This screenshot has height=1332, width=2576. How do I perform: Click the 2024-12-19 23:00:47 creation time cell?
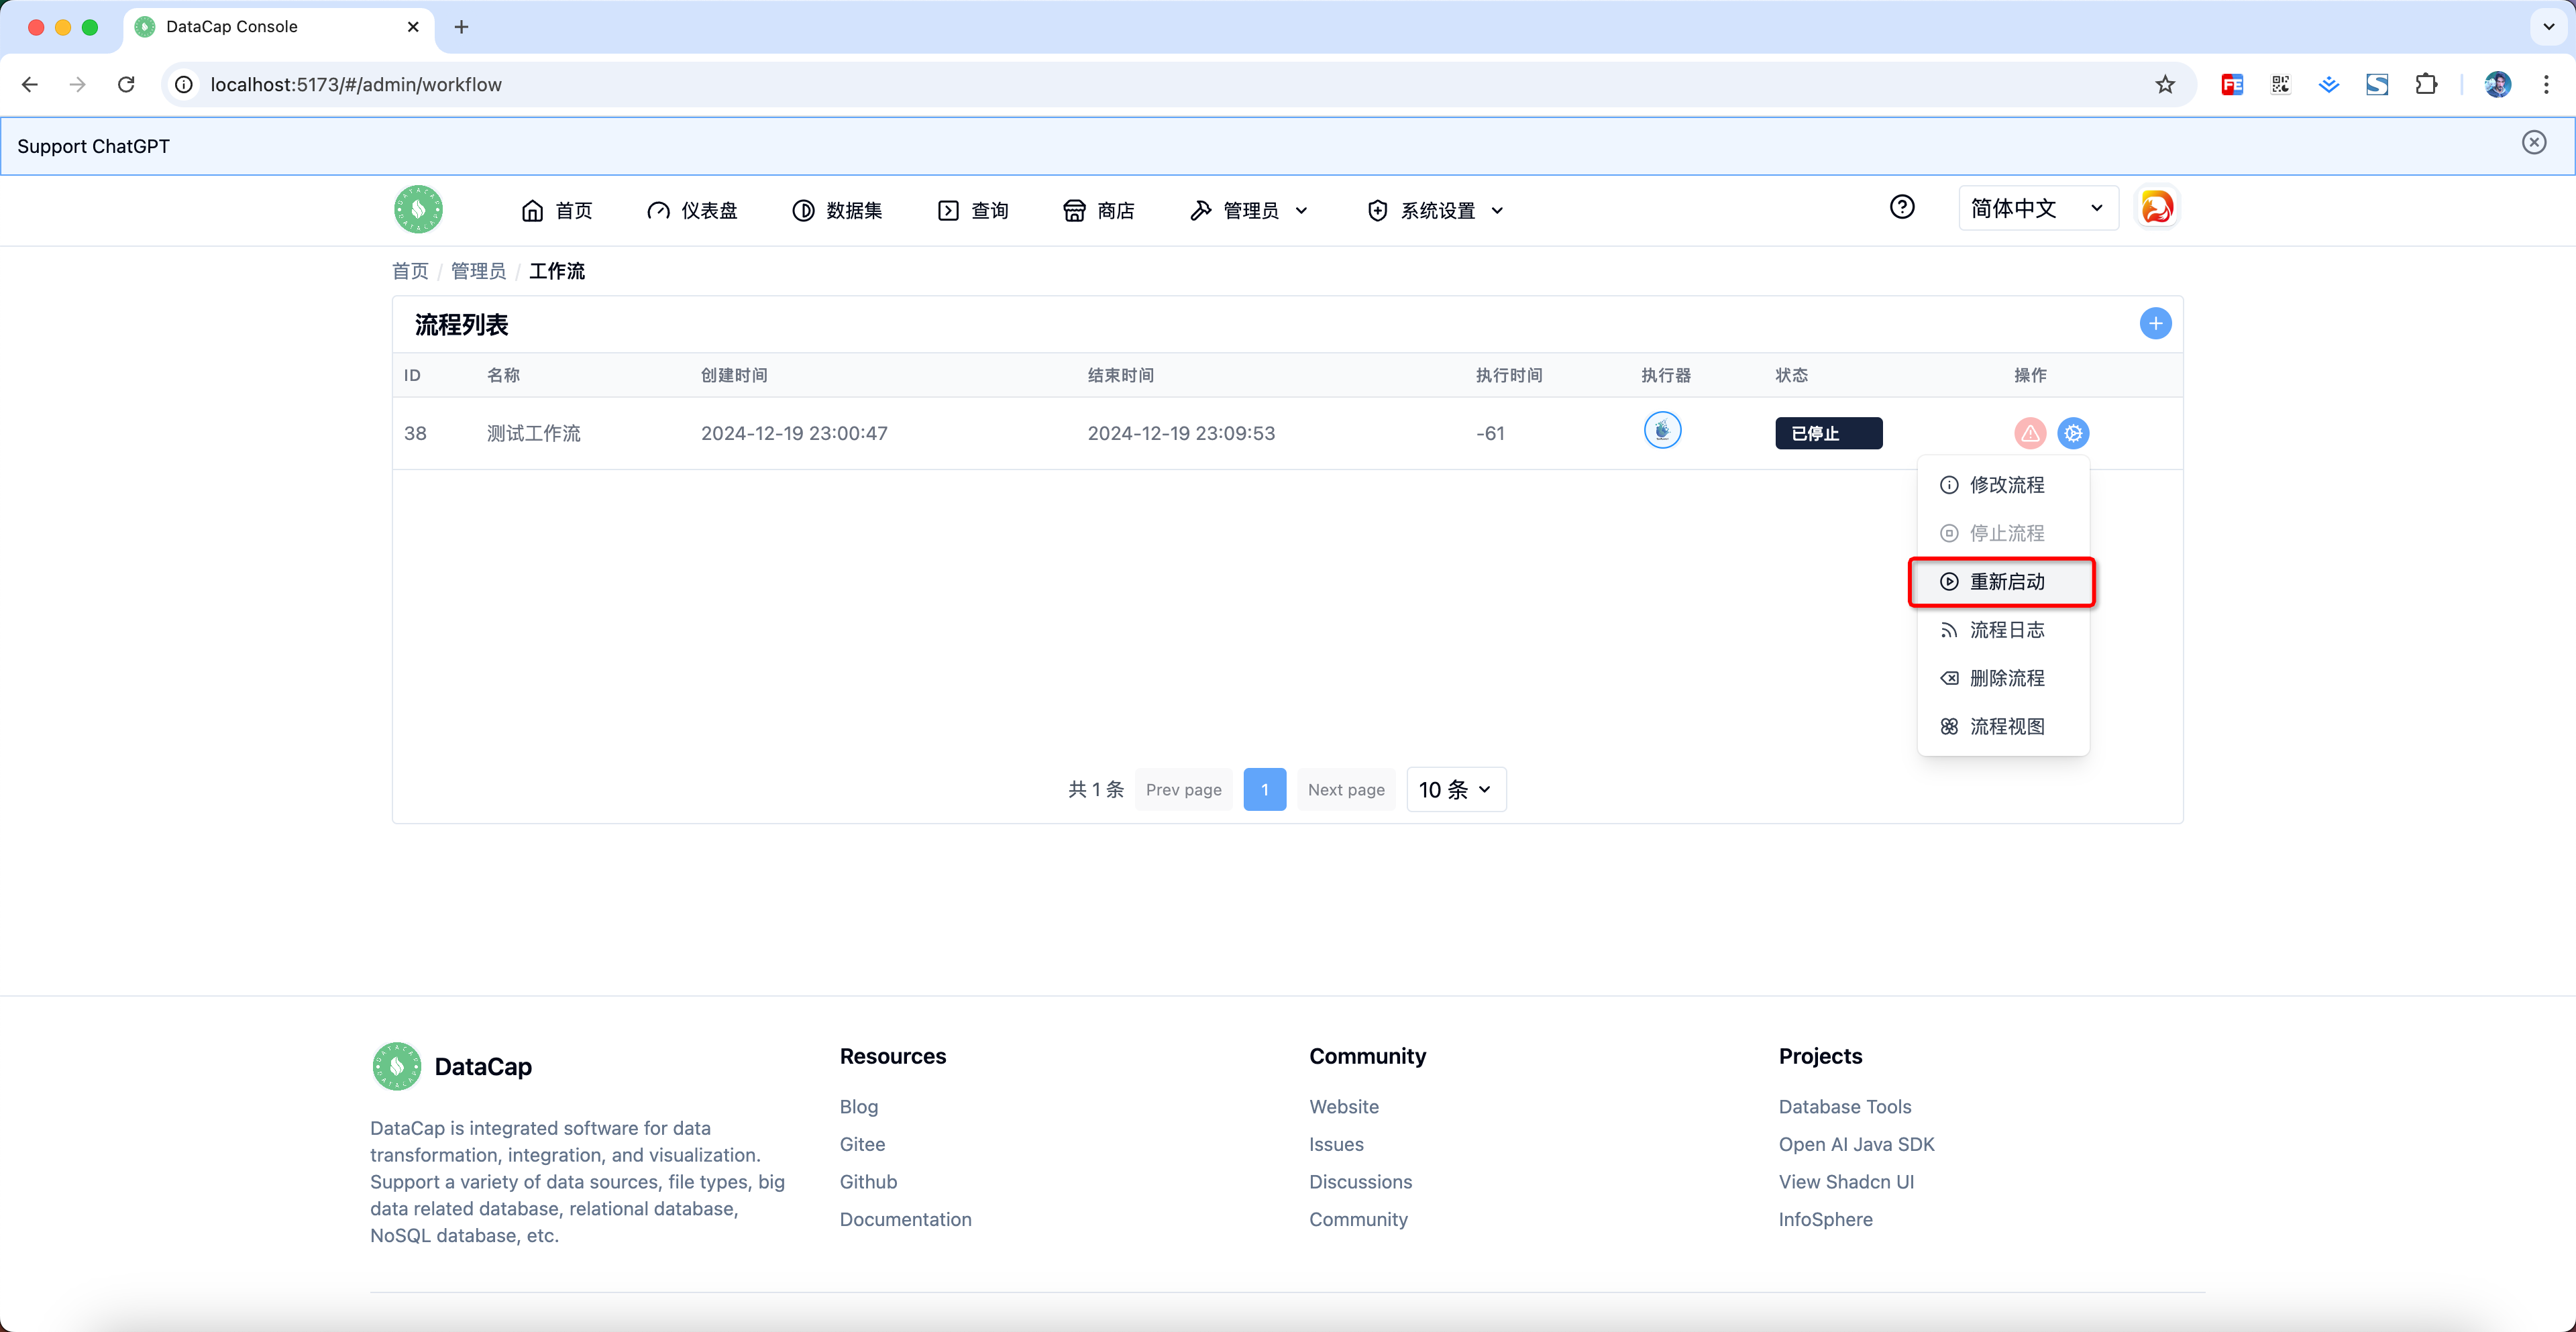click(x=794, y=433)
